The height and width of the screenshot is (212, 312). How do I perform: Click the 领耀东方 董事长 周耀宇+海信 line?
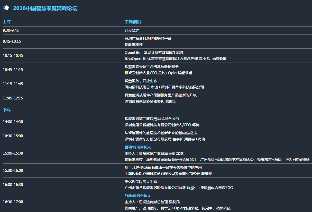pos(165,139)
